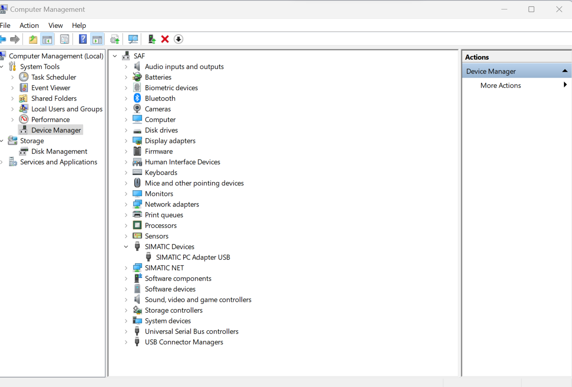Collapse the SIMATIC Devices node

126,247
